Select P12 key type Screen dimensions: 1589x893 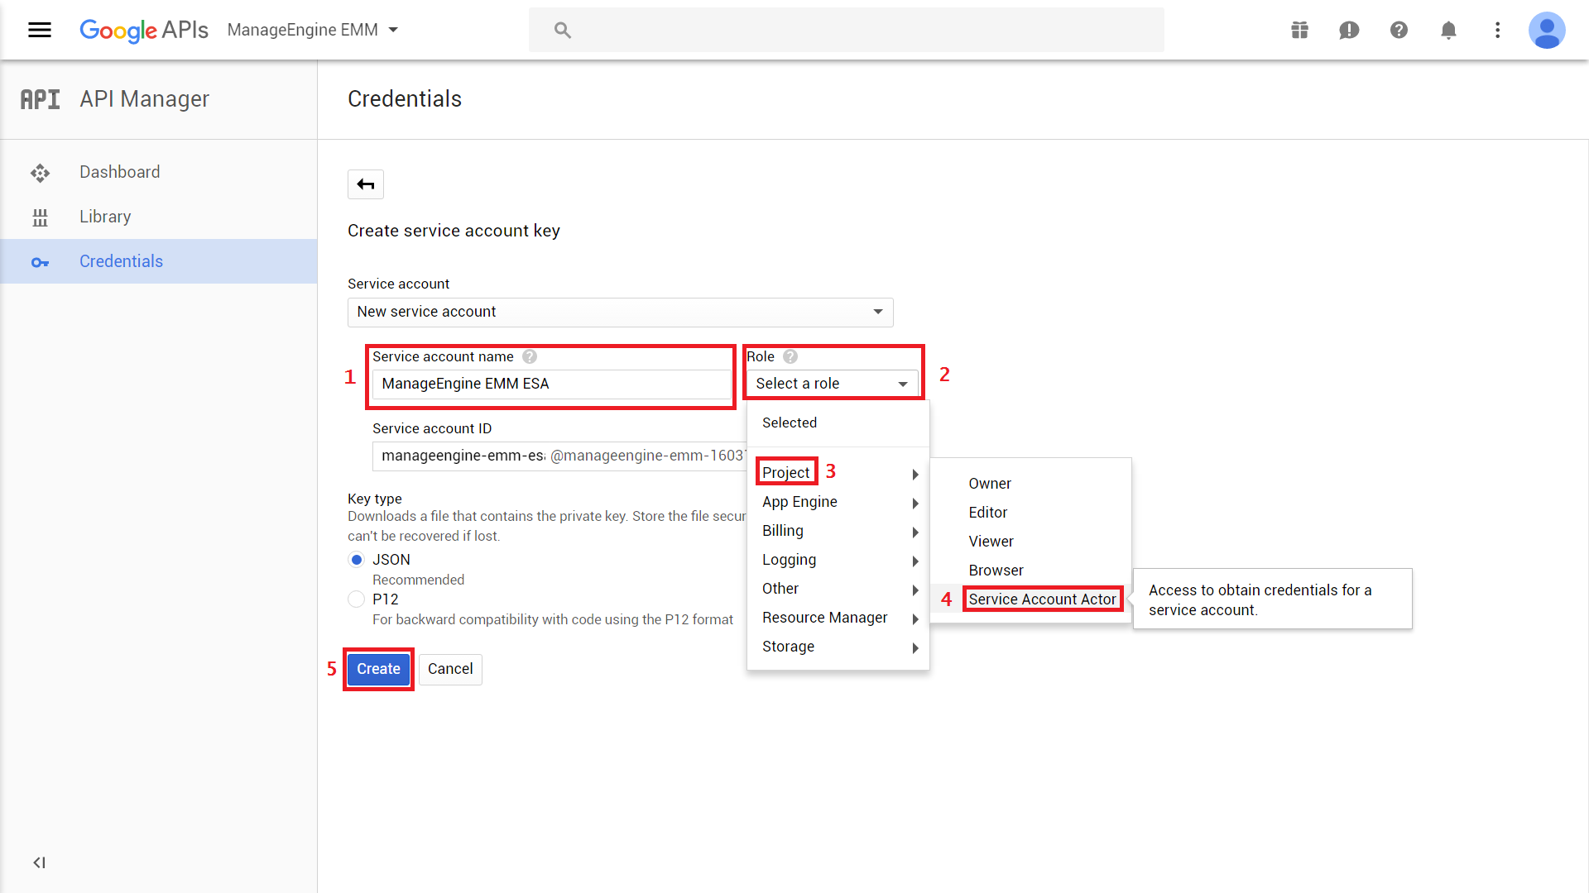click(357, 599)
